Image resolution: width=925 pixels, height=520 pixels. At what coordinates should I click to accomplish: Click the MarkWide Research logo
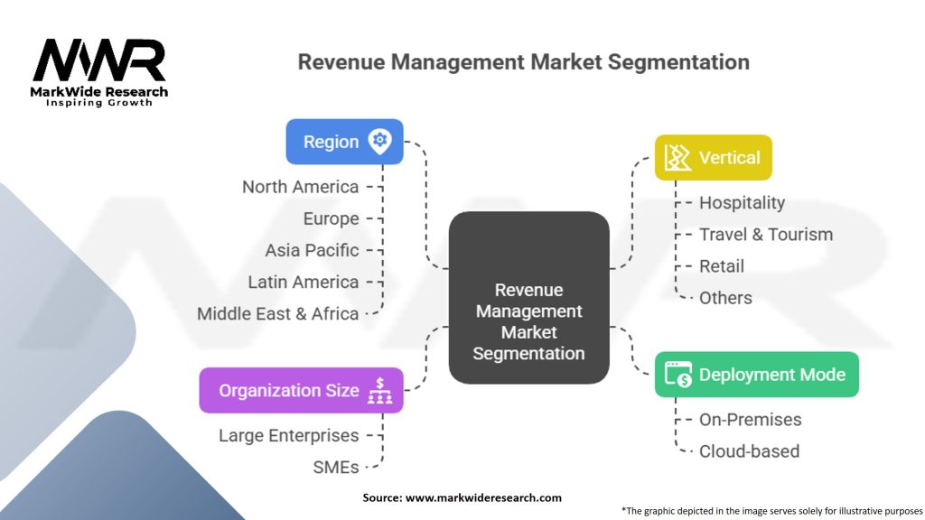(99, 72)
